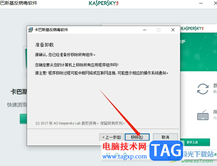
Task: Click the 2017 AO Kaspersky Lab copyright text
Action: click(x=80, y=123)
